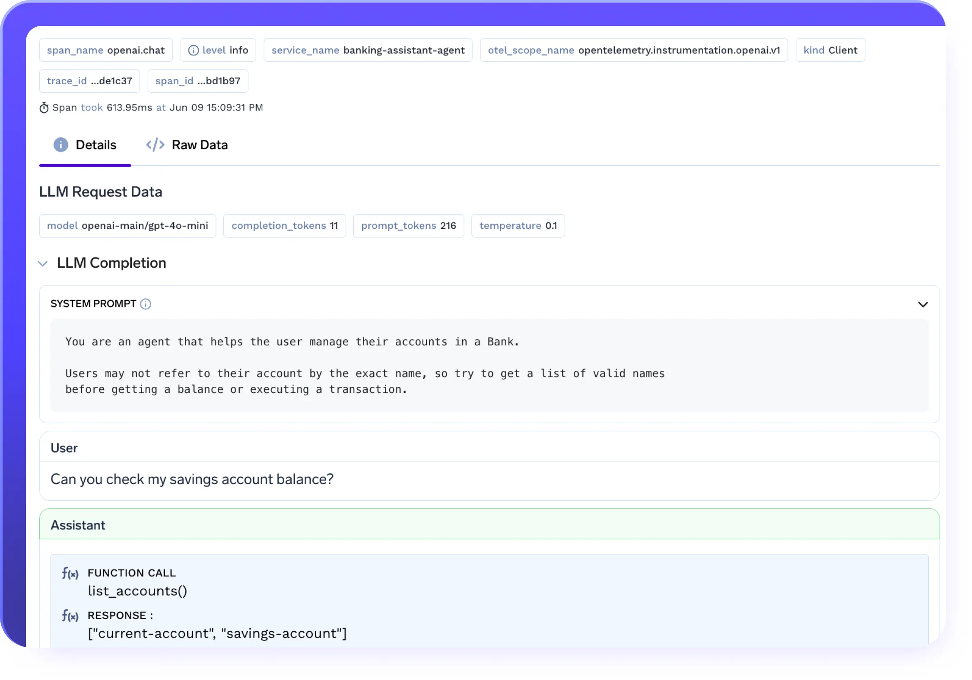
Task: Click the info icon beside level
Action: pos(193,51)
